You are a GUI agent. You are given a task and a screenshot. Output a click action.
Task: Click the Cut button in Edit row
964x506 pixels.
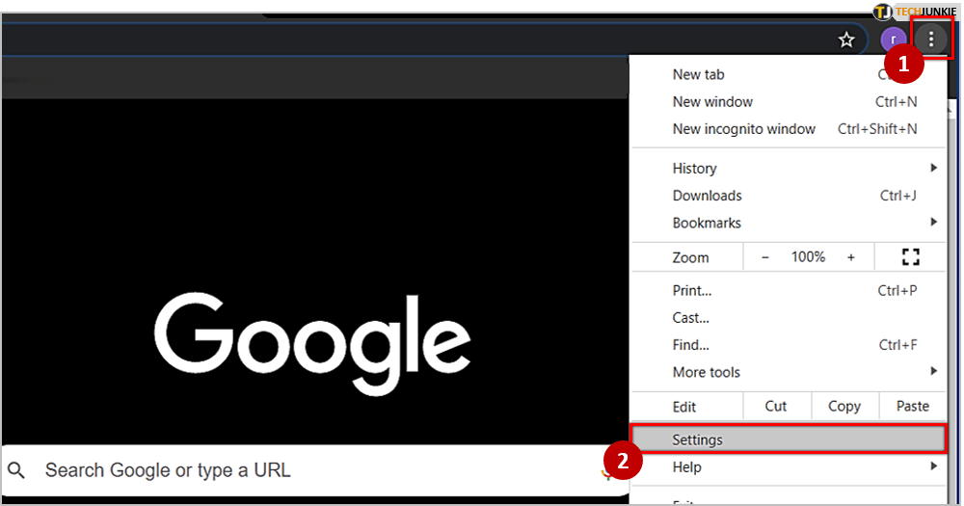(776, 406)
